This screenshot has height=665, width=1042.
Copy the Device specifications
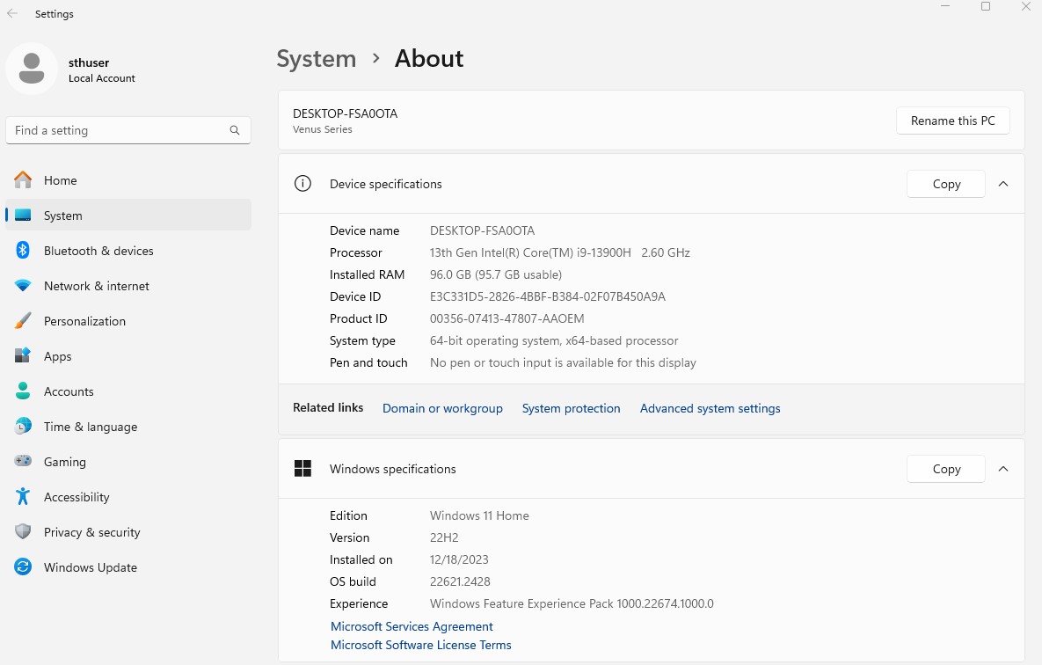coord(946,184)
